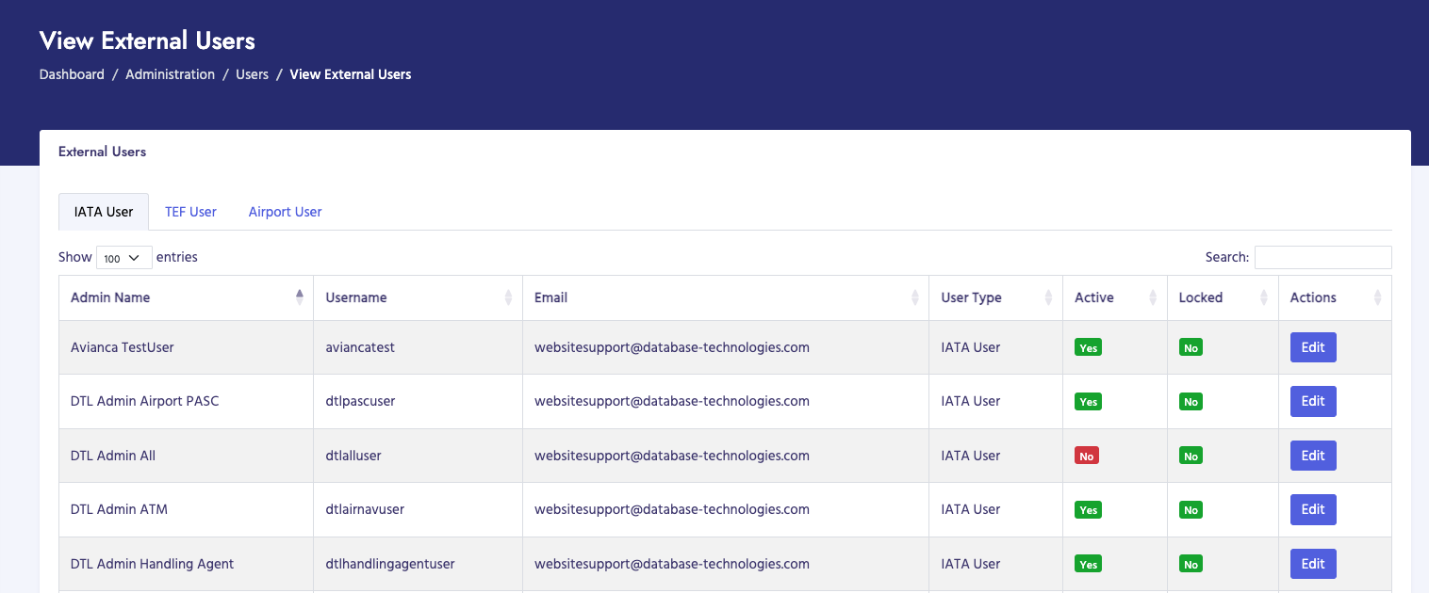Switch to the TEF User tab
This screenshot has height=593, width=1429.
point(190,211)
